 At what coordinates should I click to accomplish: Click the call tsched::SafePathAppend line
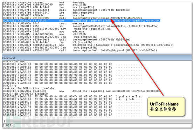pos(80,50)
